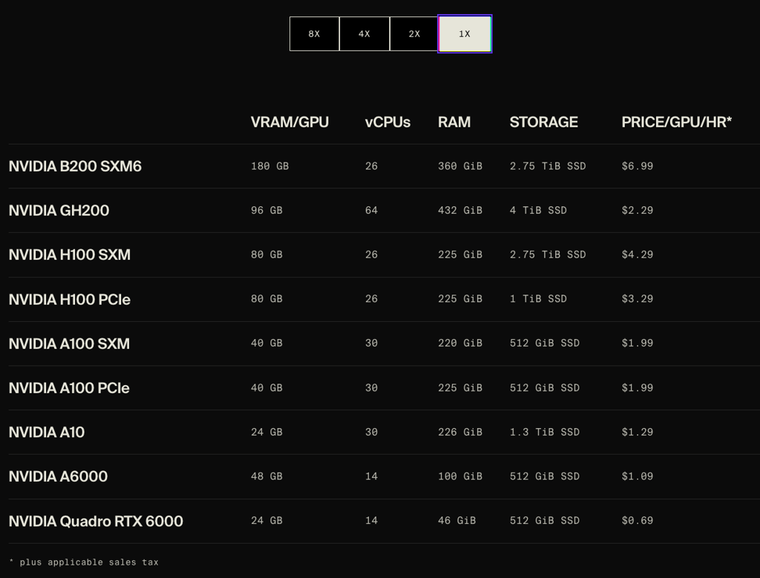Viewport: 760px width, 578px height.
Task: Click the NVIDIA H100 SXM row name
Action: pyautogui.click(x=70, y=254)
